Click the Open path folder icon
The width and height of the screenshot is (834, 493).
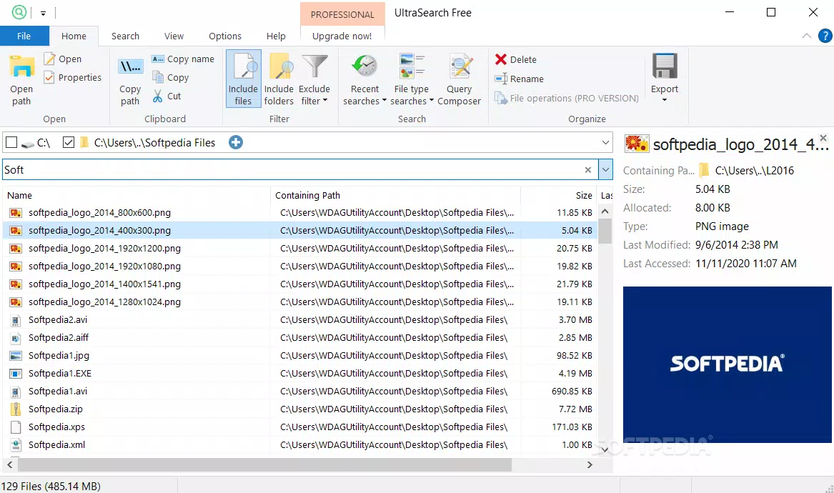tap(22, 68)
